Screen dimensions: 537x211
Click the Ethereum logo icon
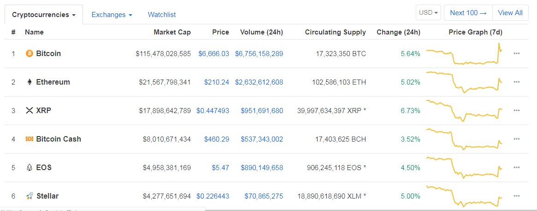coord(29,82)
